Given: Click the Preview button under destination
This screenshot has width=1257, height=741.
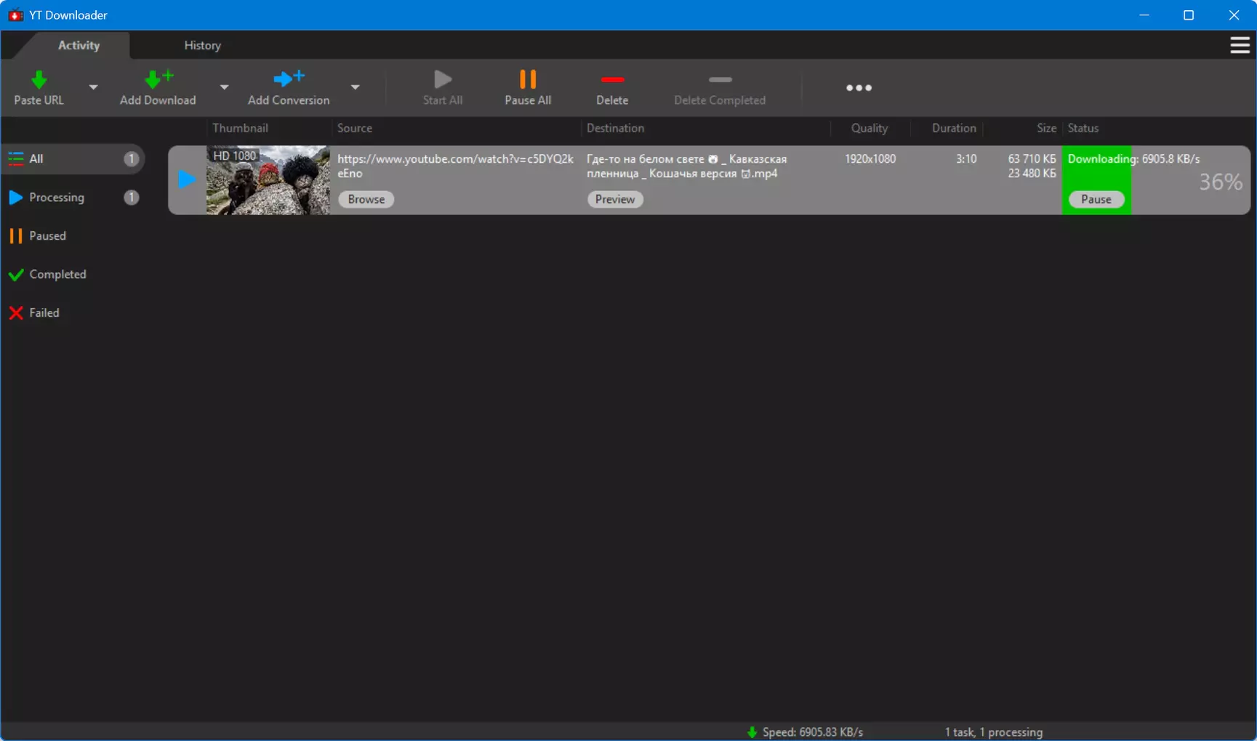Looking at the screenshot, I should 615,199.
